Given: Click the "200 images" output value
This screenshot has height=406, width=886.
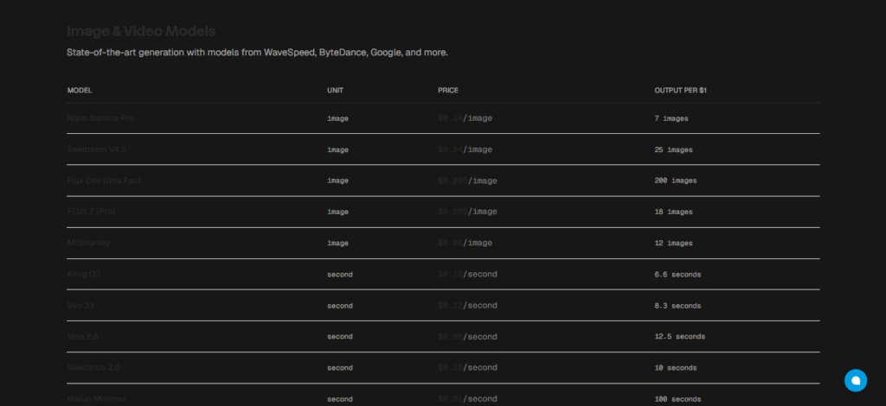Looking at the screenshot, I should pyautogui.click(x=676, y=181).
